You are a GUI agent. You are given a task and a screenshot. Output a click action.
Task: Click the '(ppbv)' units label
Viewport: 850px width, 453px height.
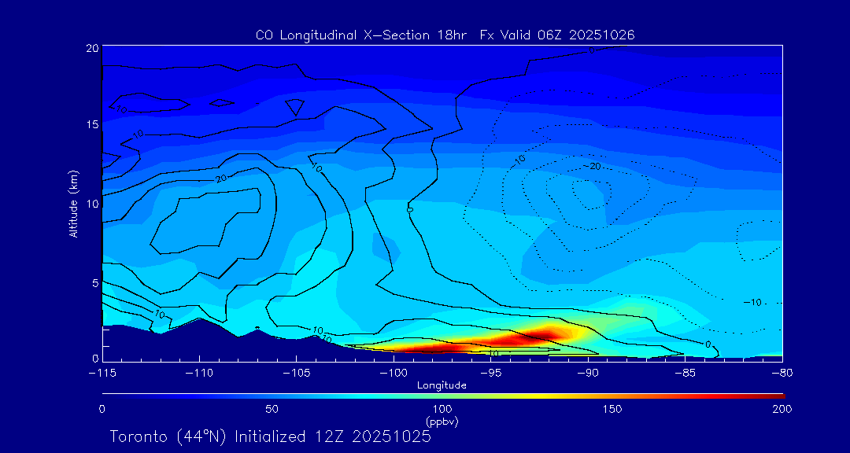coord(442,421)
